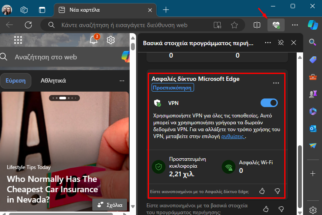Open the sidebar Games chess icon
Screen dimensions: 322x215
[313, 94]
